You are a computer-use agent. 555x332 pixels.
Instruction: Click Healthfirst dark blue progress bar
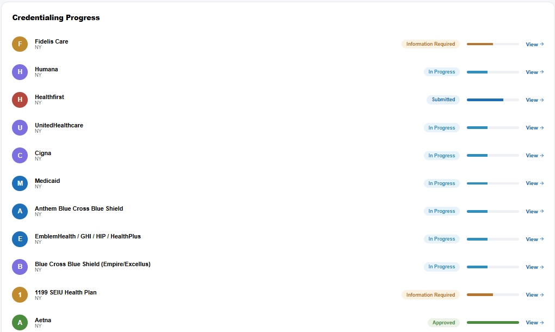pyautogui.click(x=493, y=100)
